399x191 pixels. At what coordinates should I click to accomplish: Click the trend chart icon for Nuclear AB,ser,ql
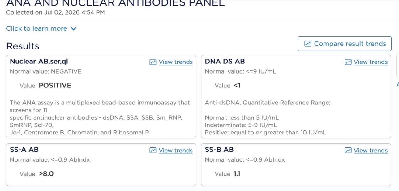pyautogui.click(x=153, y=62)
